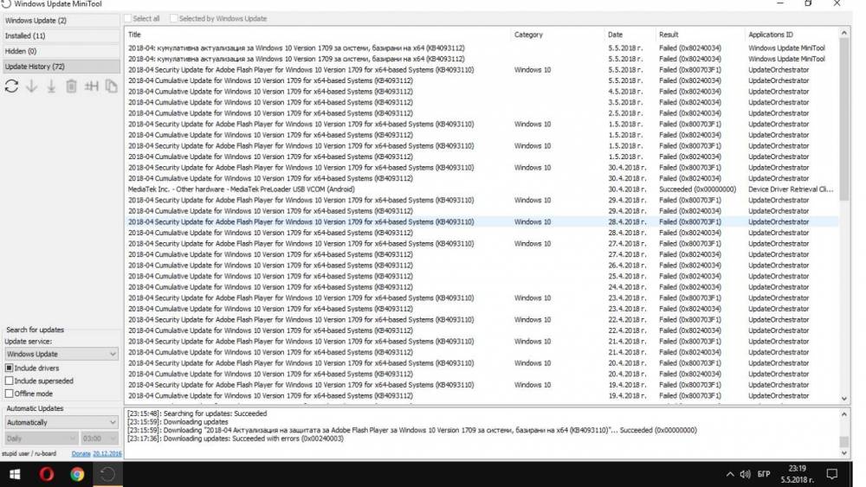Enable Offline mode checkbox
This screenshot has width=866, height=487.
[x=9, y=394]
